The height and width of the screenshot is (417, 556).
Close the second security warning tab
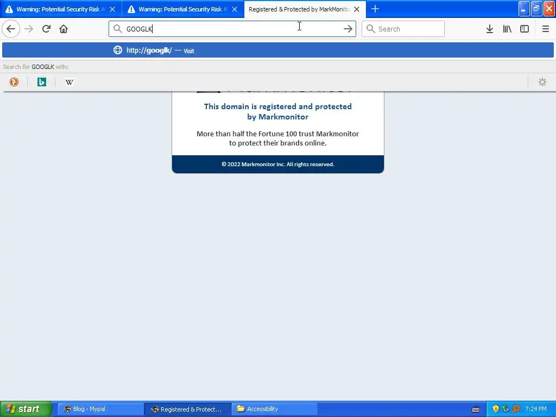[235, 9]
